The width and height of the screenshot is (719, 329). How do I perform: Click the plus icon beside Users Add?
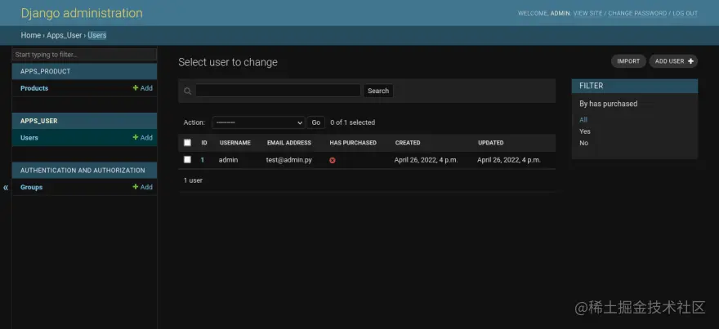(x=136, y=137)
